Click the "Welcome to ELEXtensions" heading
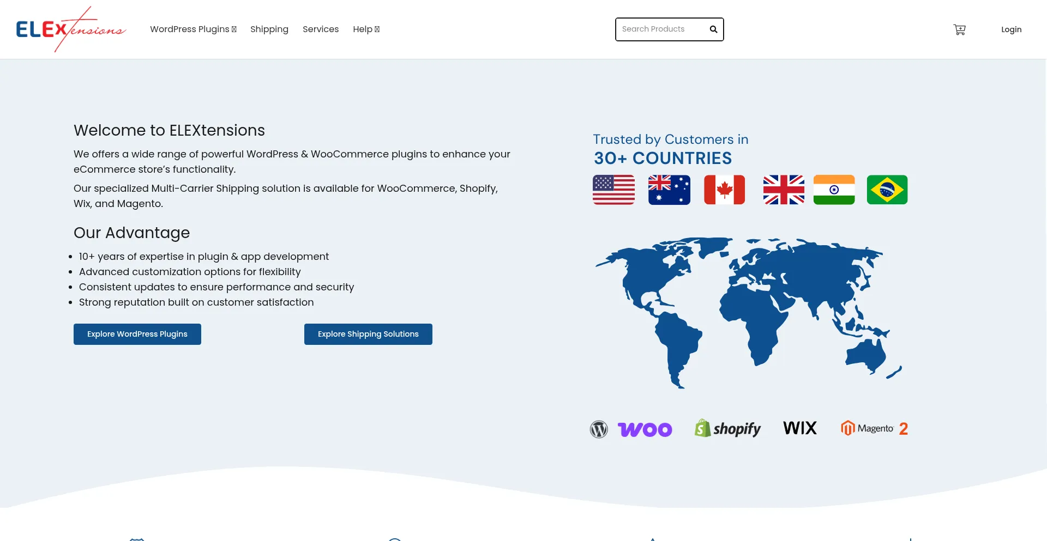This screenshot has width=1047, height=541. tap(169, 130)
